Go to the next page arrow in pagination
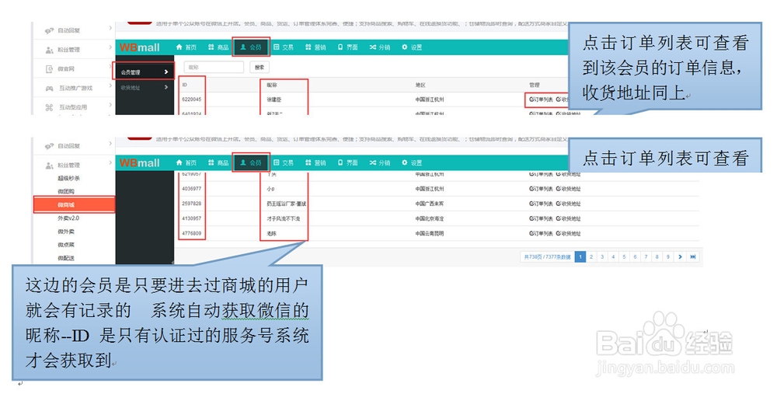 click(x=680, y=256)
